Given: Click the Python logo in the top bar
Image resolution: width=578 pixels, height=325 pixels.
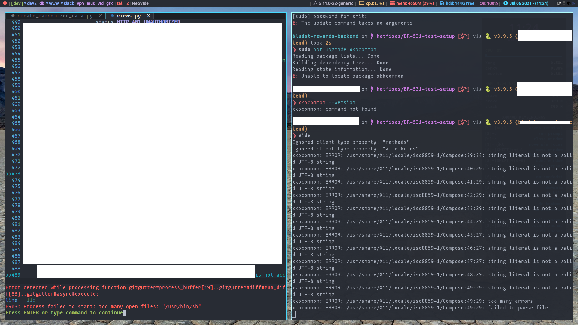Looking at the screenshot, I should pyautogui.click(x=5, y=3).
